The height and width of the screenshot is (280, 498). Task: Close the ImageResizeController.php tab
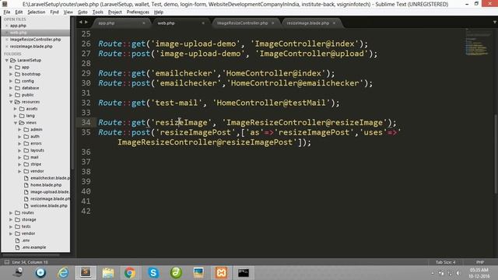(273, 23)
